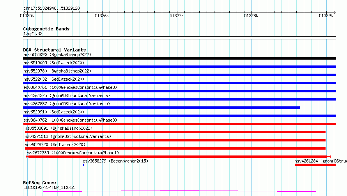Select the nsv6519005 (Sedlazeck2020) label
This screenshot has width=347, height=196.
pyautogui.click(x=54, y=63)
